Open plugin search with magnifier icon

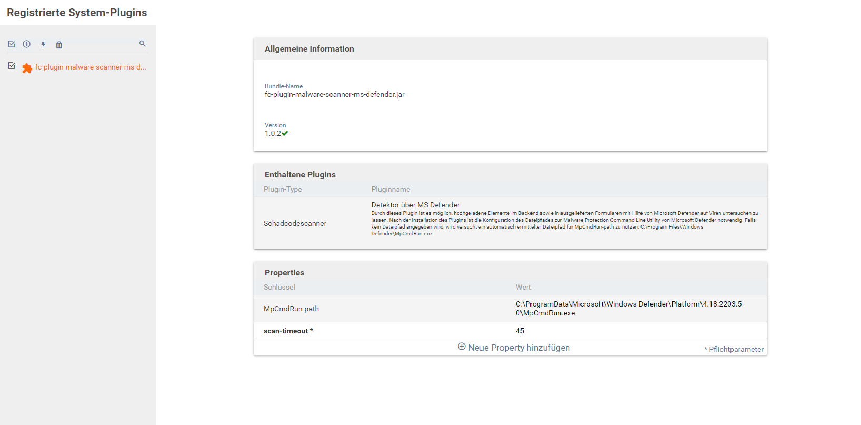(142, 44)
